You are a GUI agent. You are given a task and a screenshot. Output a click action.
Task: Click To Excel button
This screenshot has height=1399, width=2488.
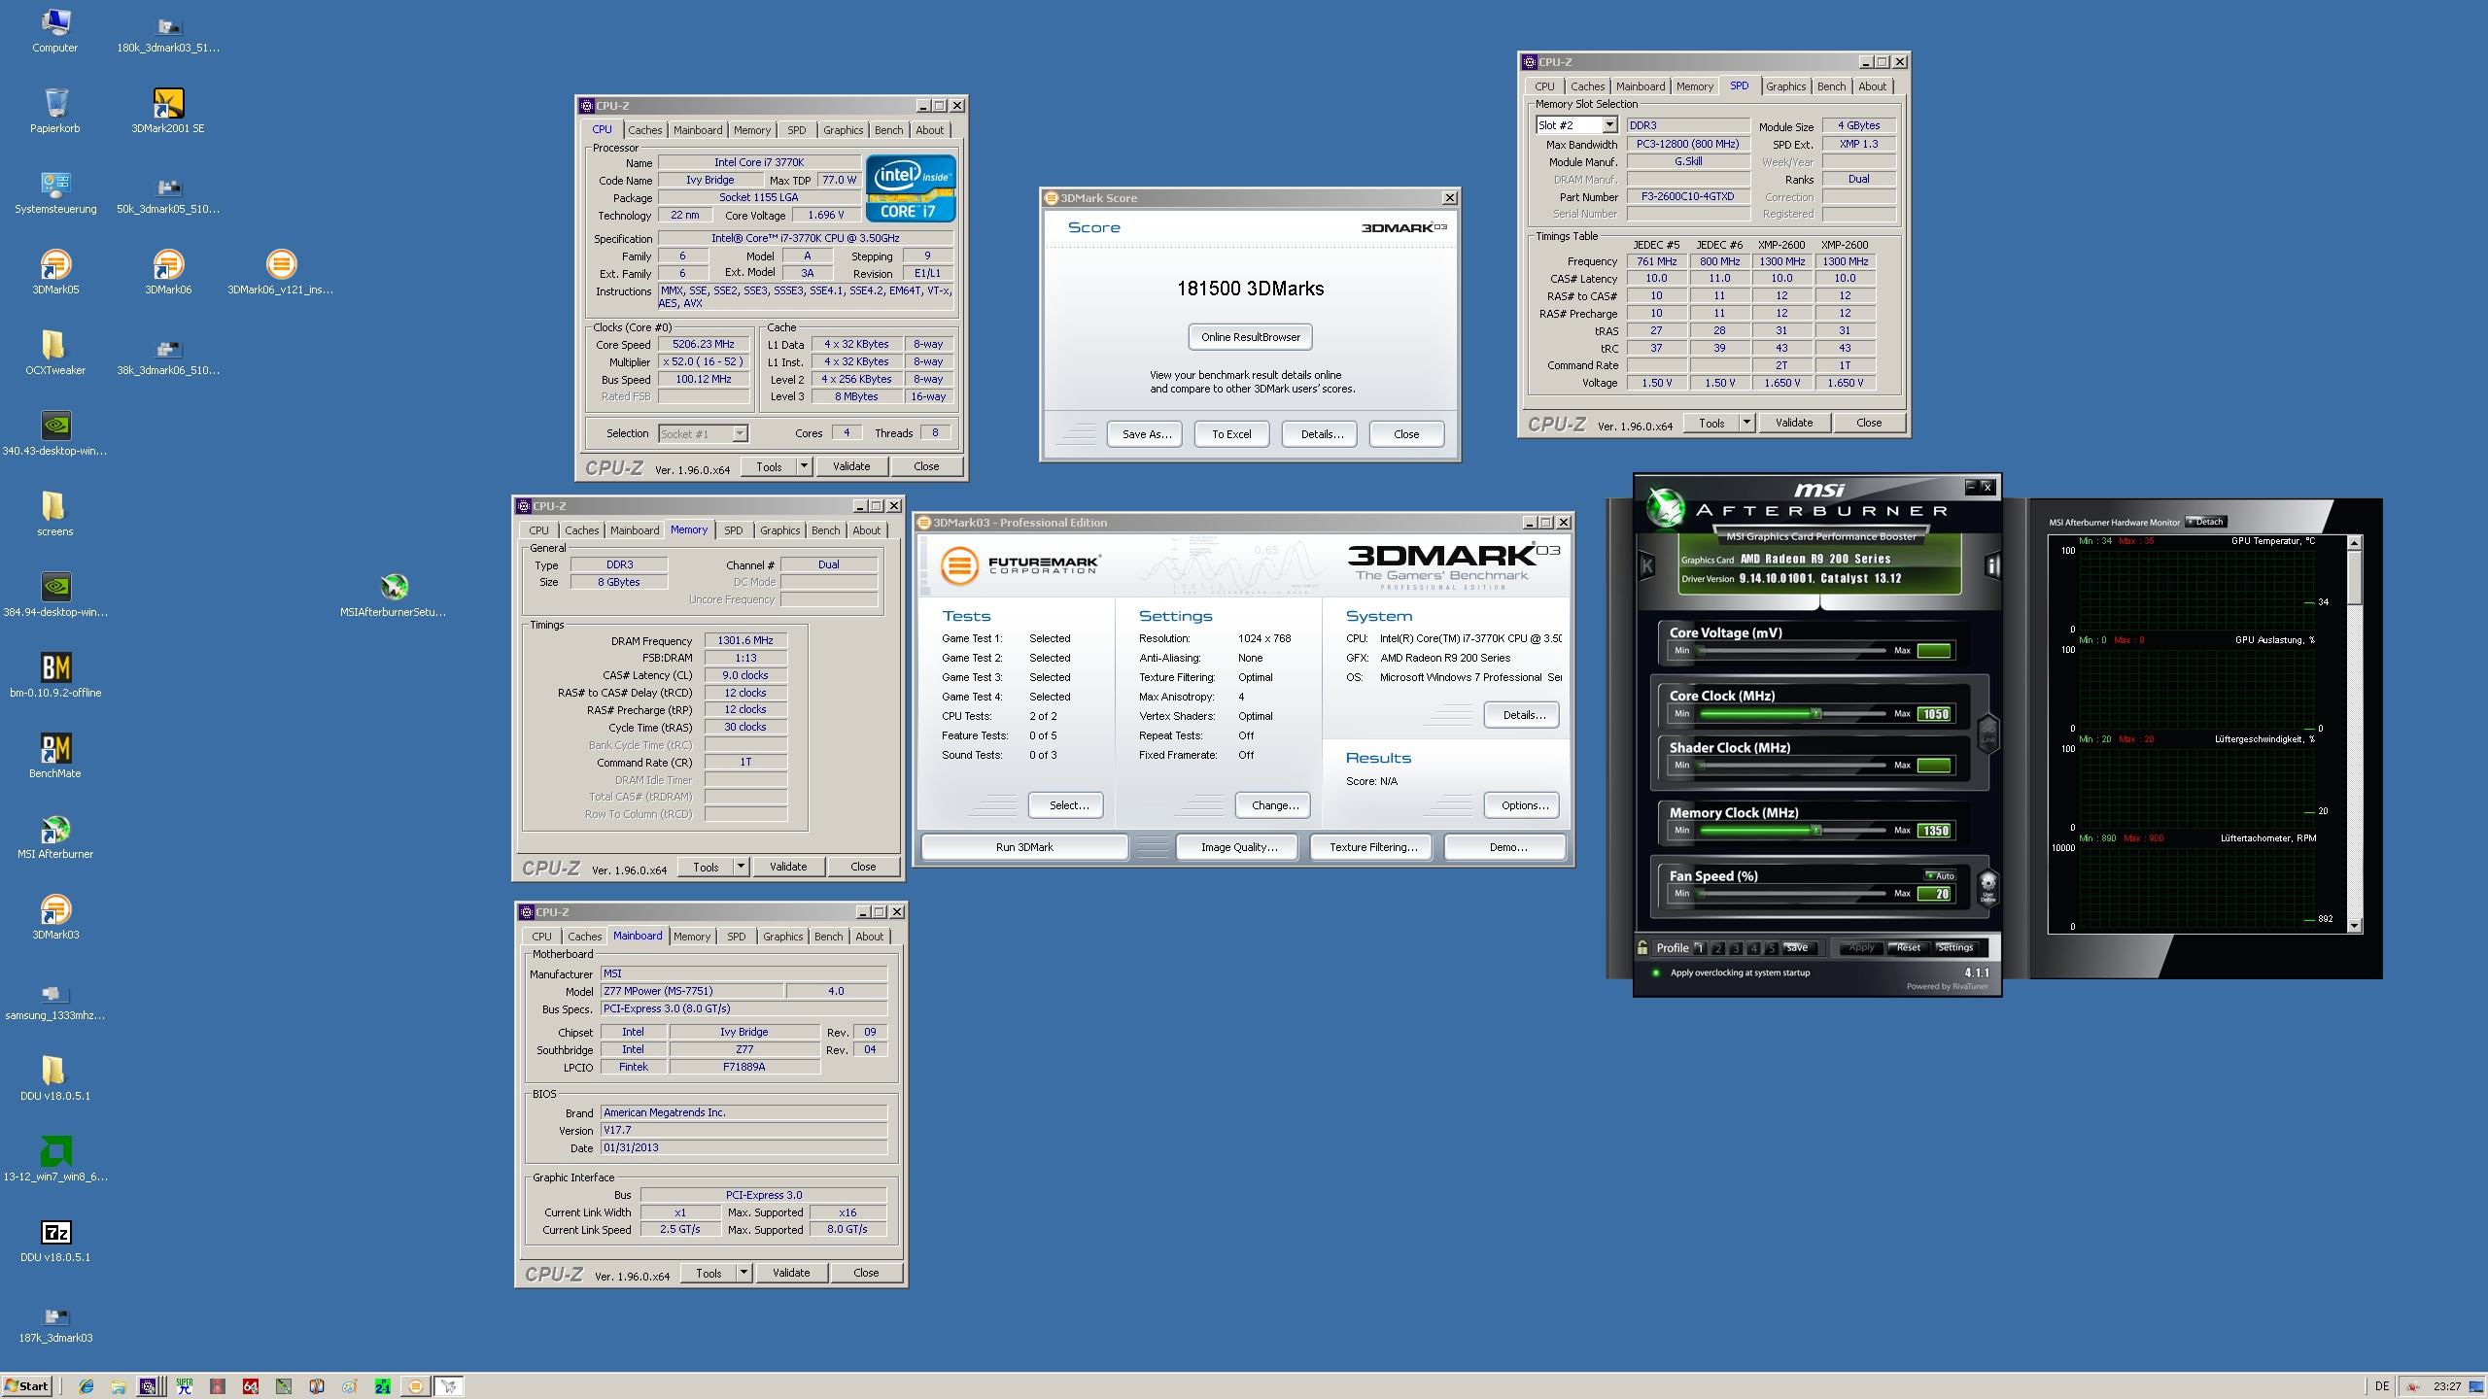[x=1231, y=434]
